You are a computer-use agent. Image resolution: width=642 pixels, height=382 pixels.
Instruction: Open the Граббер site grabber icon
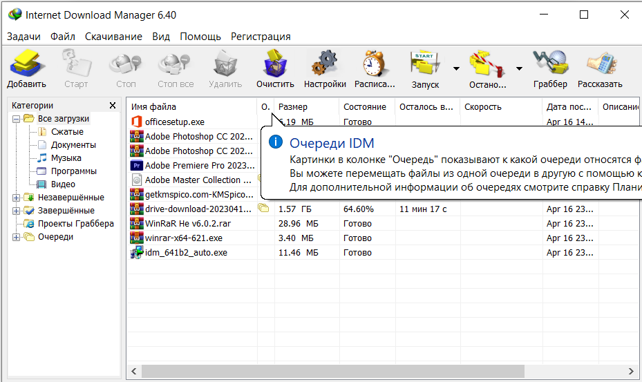[x=550, y=64]
